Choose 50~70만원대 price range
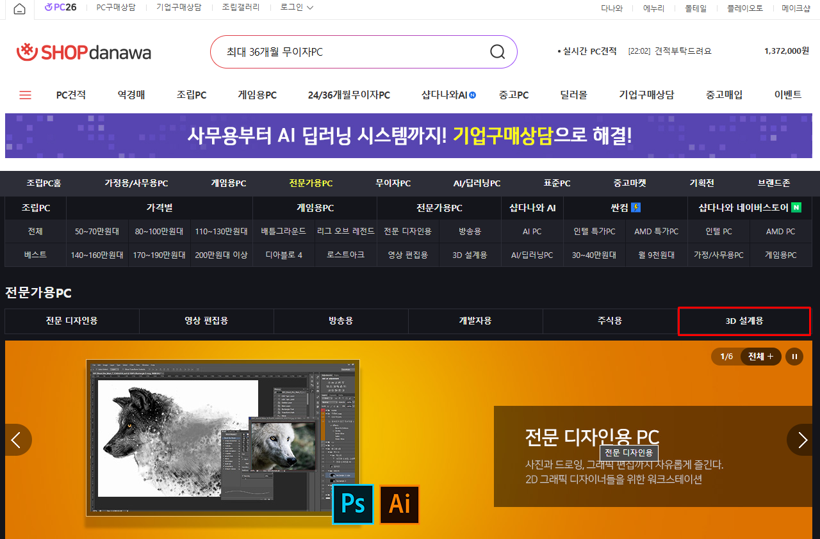The height and width of the screenshot is (539, 820). coord(97,231)
